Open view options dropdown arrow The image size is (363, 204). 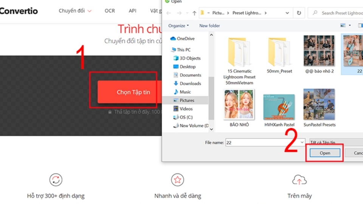click(x=349, y=25)
